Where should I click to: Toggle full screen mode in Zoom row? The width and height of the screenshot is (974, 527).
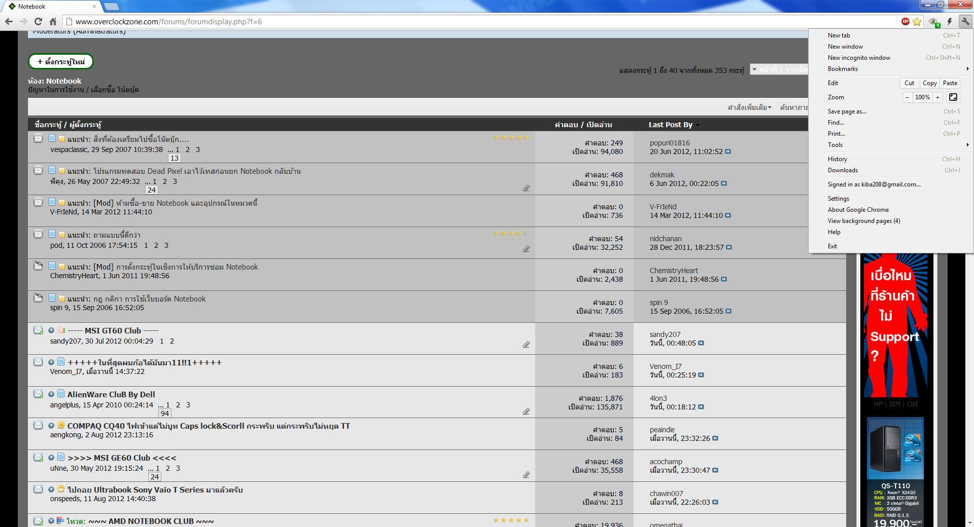(x=953, y=97)
